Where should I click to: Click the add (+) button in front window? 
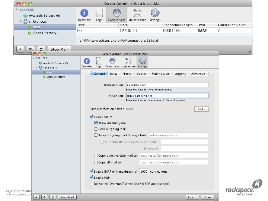click(x=36, y=197)
